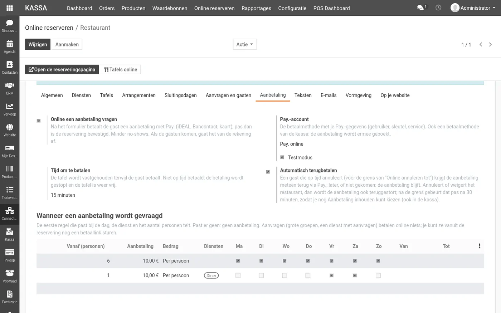The width and height of the screenshot is (501, 313).
Task: Expand the Actie dropdown
Action: point(245,44)
